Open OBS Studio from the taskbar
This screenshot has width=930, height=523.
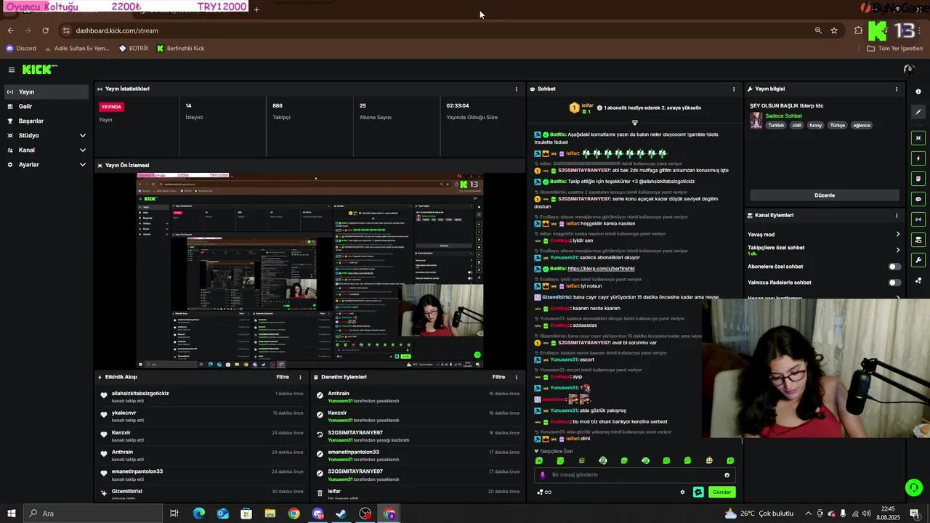(x=365, y=514)
